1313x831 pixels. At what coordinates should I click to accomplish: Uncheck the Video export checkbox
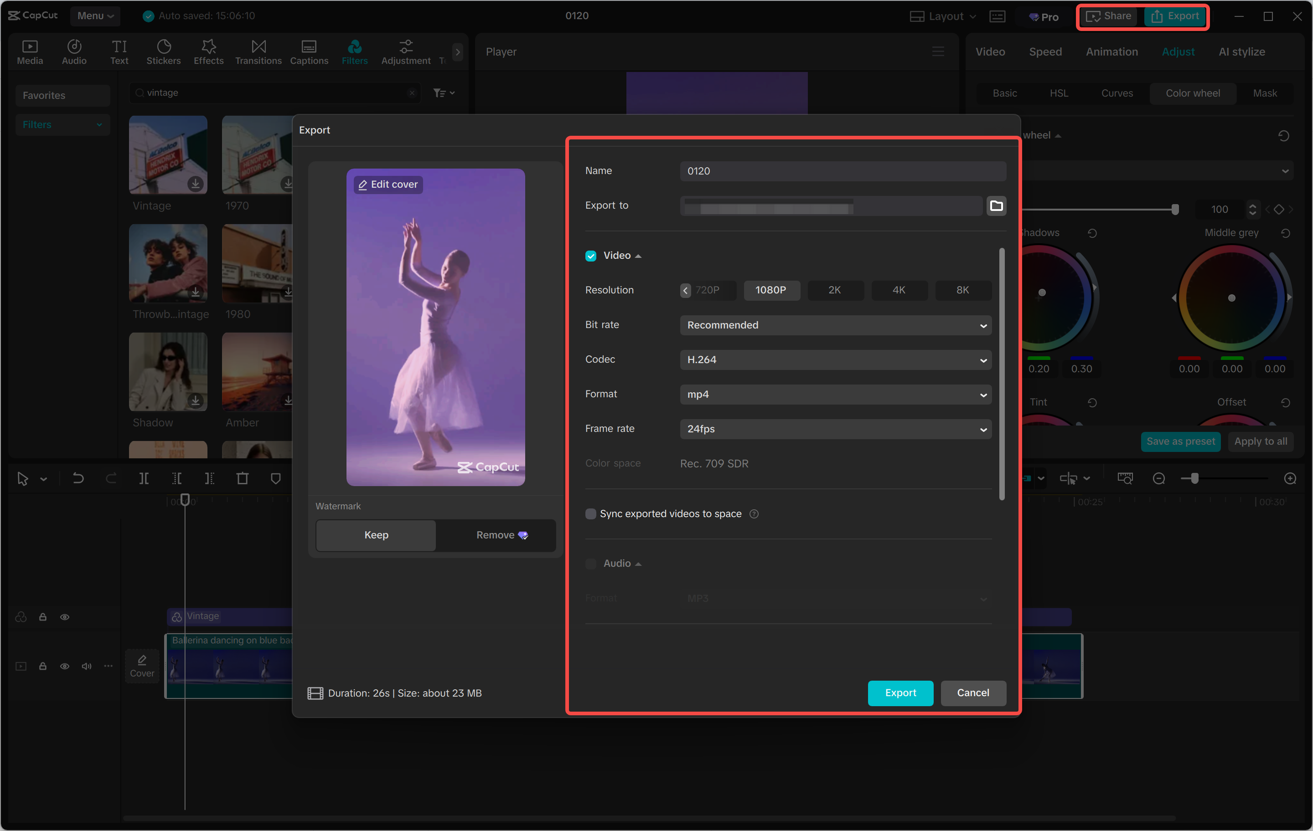pos(590,256)
